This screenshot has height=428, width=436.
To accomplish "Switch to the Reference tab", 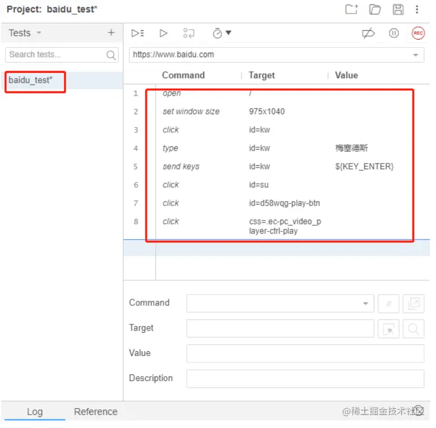I will point(96,412).
